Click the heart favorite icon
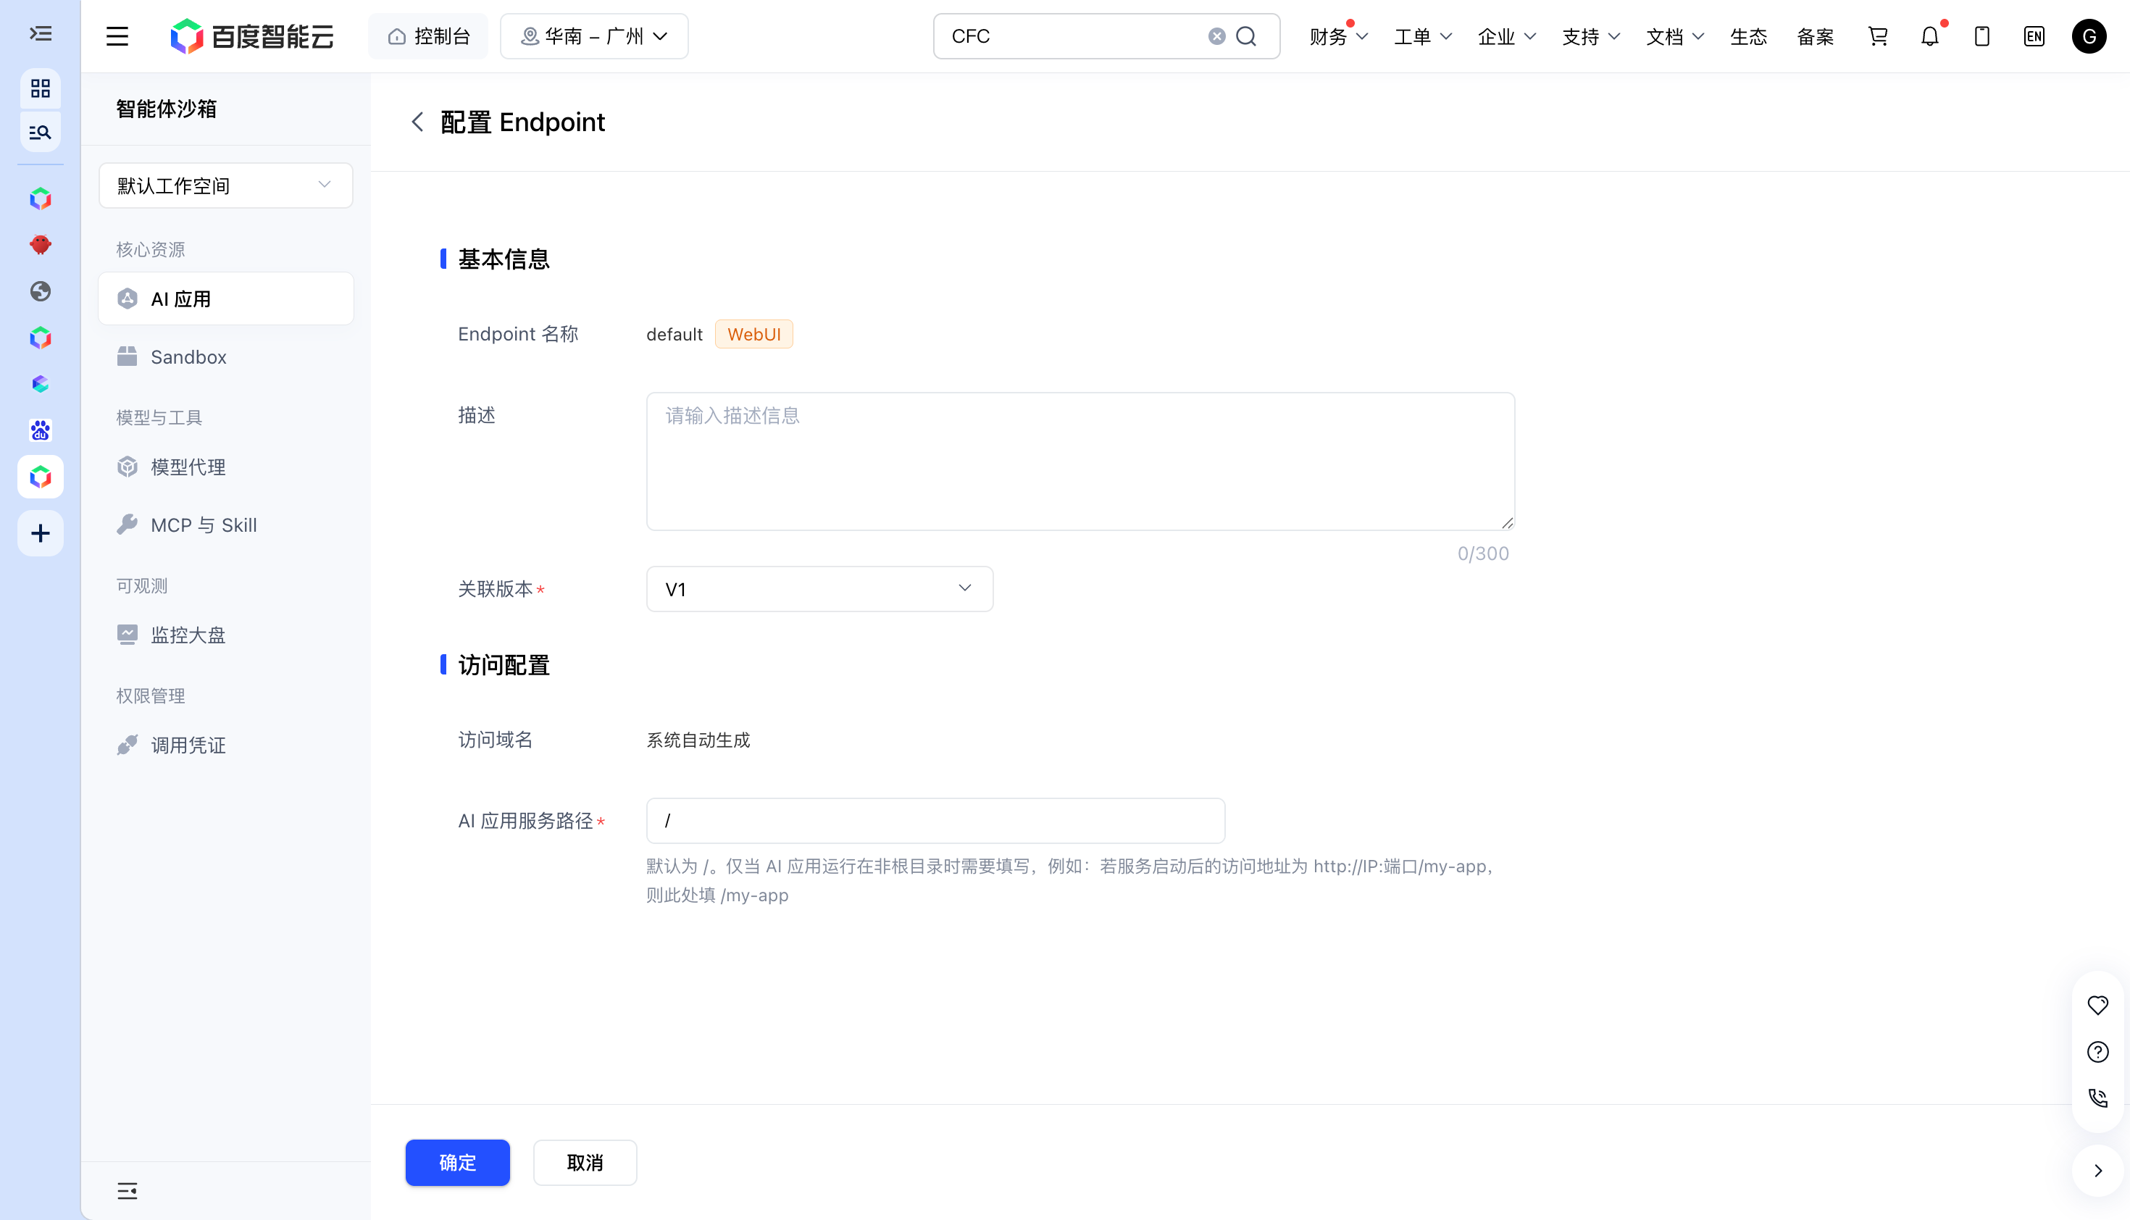 click(2097, 1005)
